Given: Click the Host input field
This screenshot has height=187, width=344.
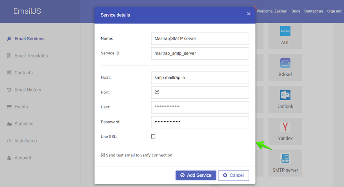Looking at the screenshot, I should [200, 78].
